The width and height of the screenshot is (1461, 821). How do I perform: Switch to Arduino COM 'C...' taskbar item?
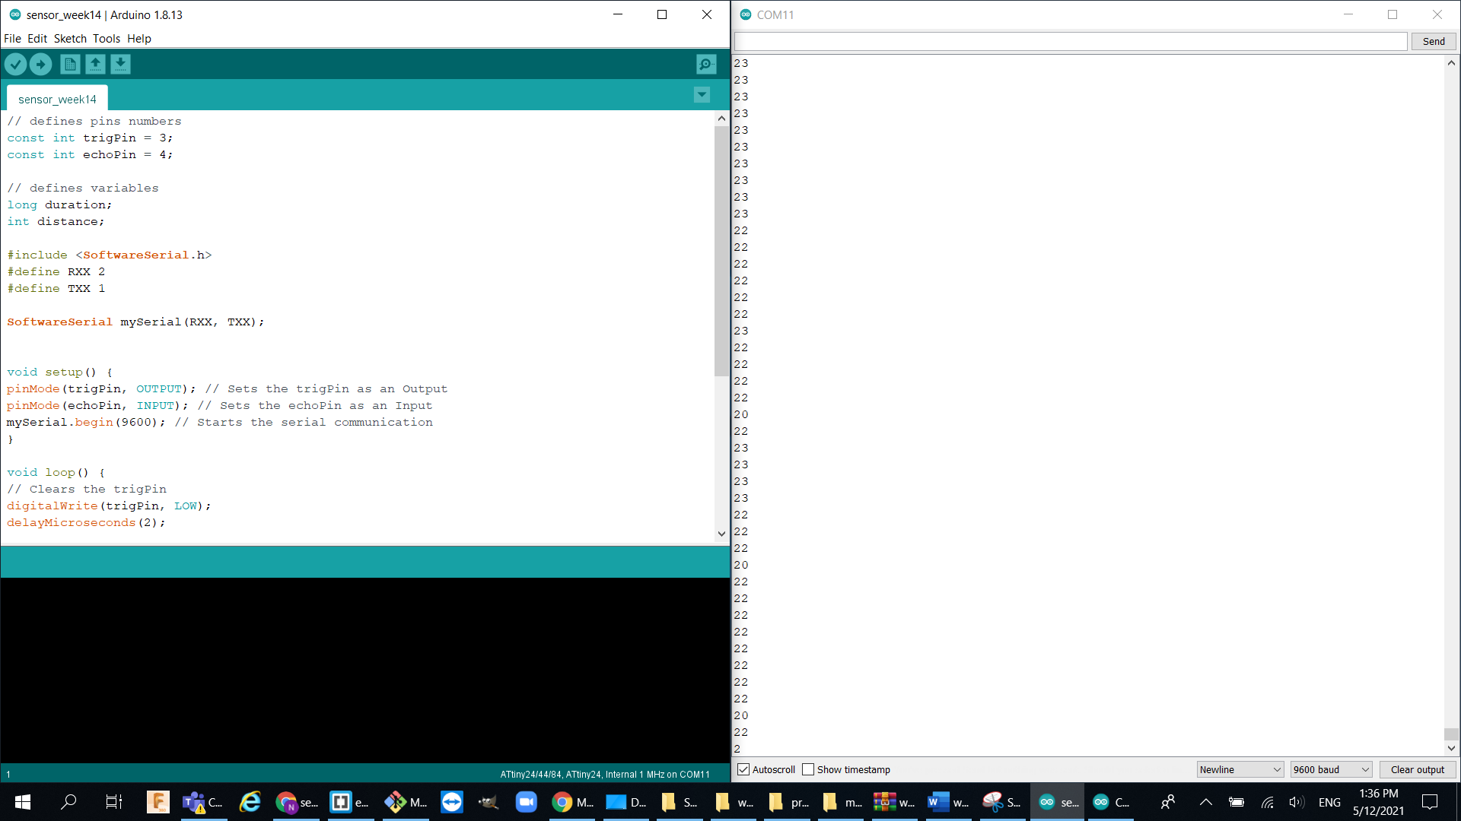(x=1111, y=802)
